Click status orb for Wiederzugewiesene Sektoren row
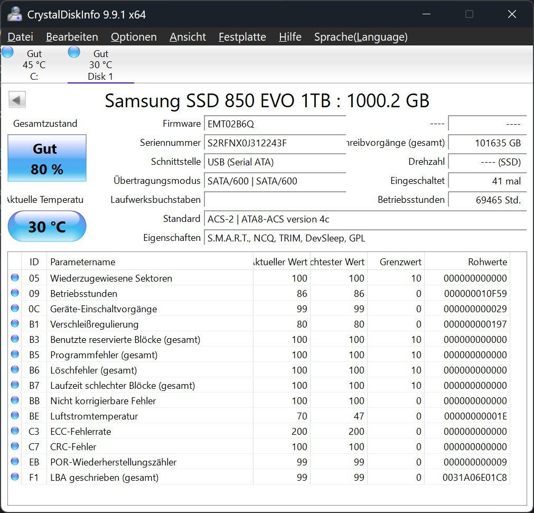534x513 pixels. (x=15, y=277)
